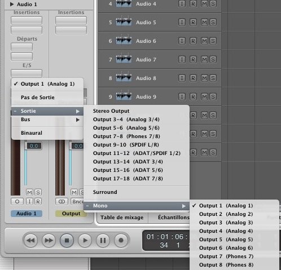Click the Audio 8 track waveform icon
Image resolution: width=281 pixels, height=270 pixels.
(x=124, y=77)
